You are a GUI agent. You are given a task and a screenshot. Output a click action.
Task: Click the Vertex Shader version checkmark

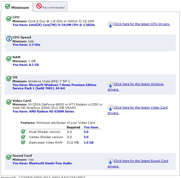(23, 137)
